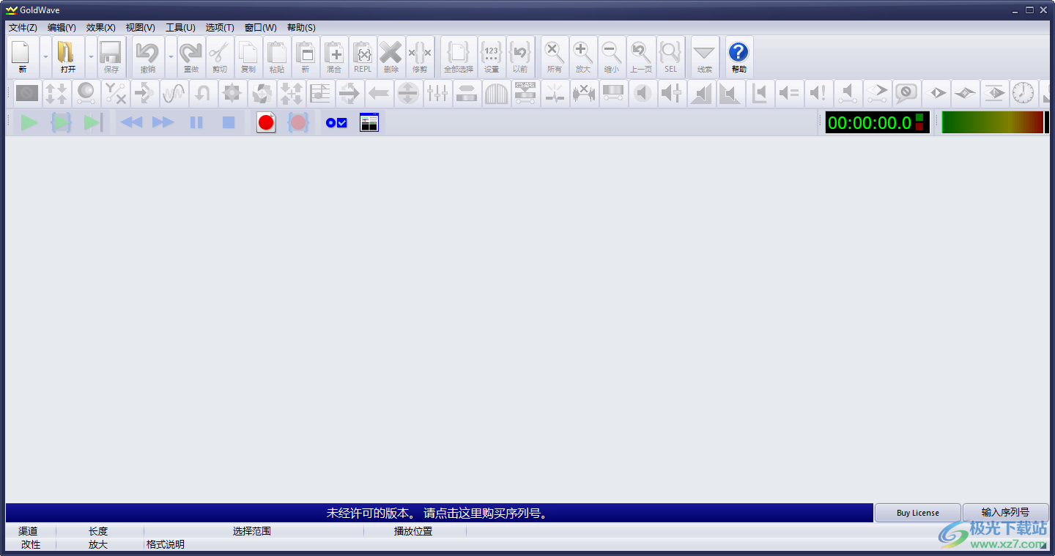Image resolution: width=1055 pixels, height=556 pixels.
Task: Click the 混合 mix paste icon
Action: pyautogui.click(x=334, y=57)
